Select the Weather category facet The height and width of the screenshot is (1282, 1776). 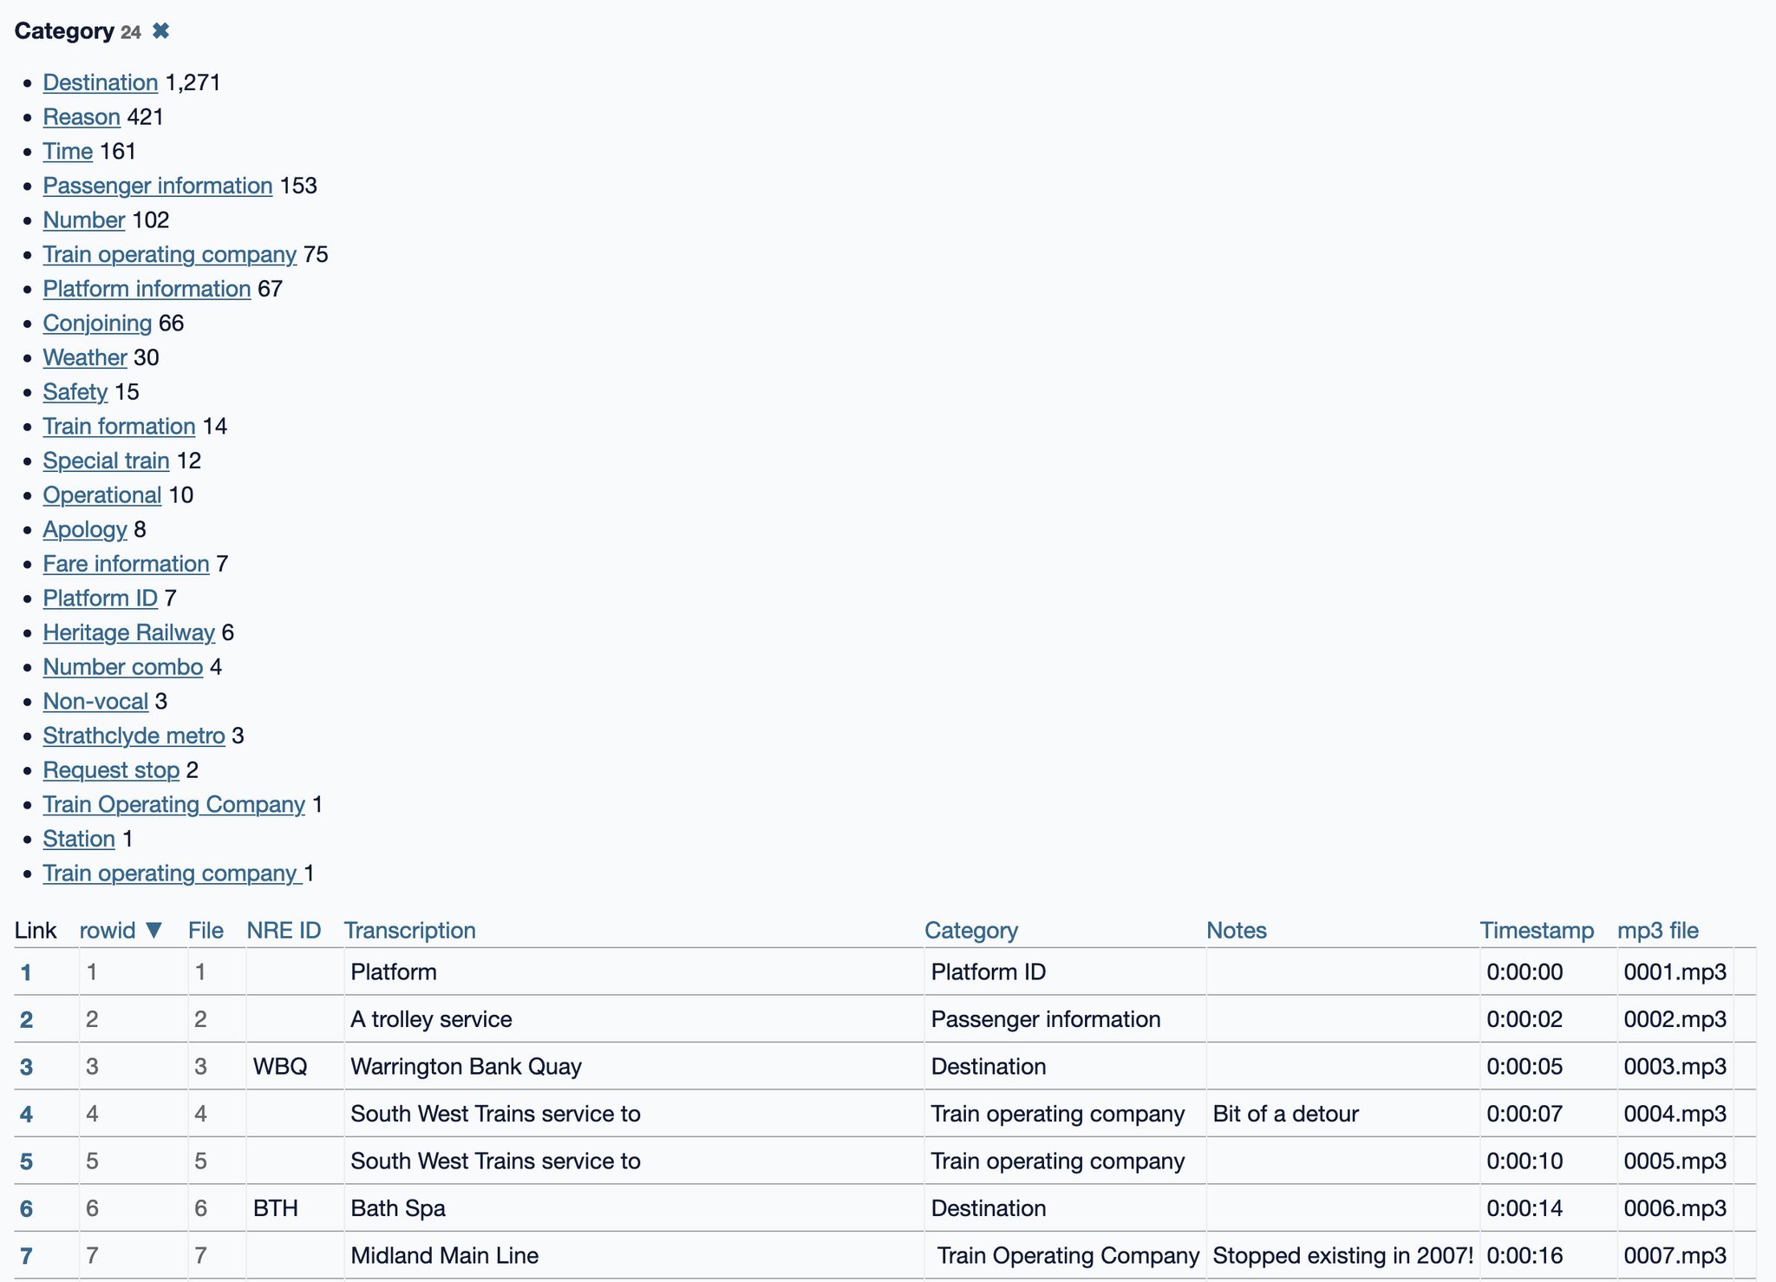[x=83, y=356]
